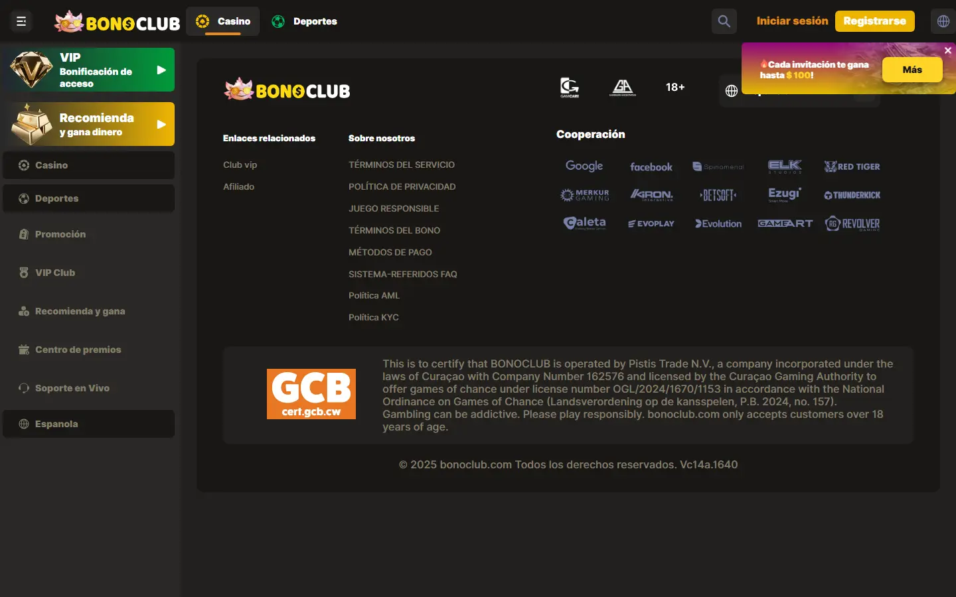Image resolution: width=956 pixels, height=597 pixels.
Task: Click the Evolution partner logo
Action: [718, 224]
